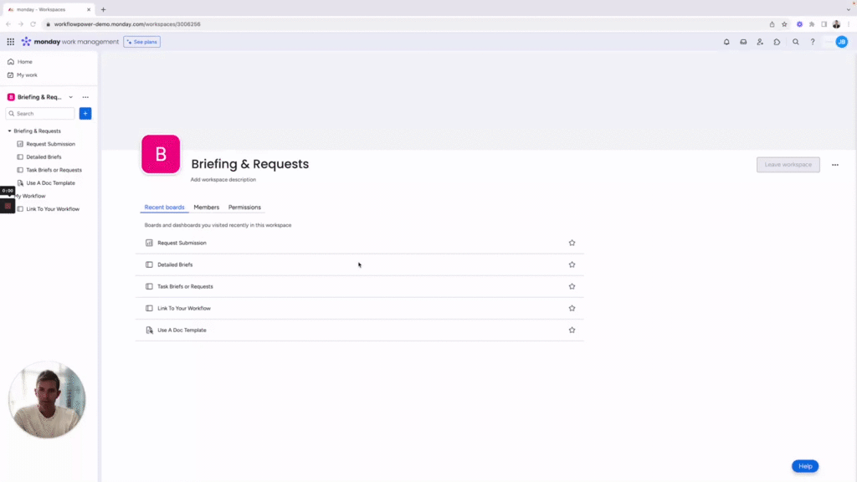Collapse the Briefing & Requests folder

tap(9, 131)
